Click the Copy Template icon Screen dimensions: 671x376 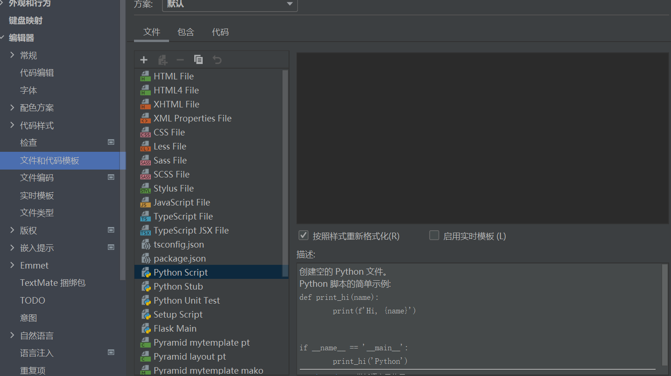(x=198, y=59)
